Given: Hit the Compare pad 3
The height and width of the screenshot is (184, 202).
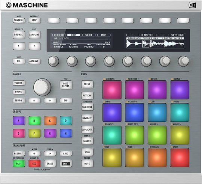Looking at the screenshot, I should 157,157.
